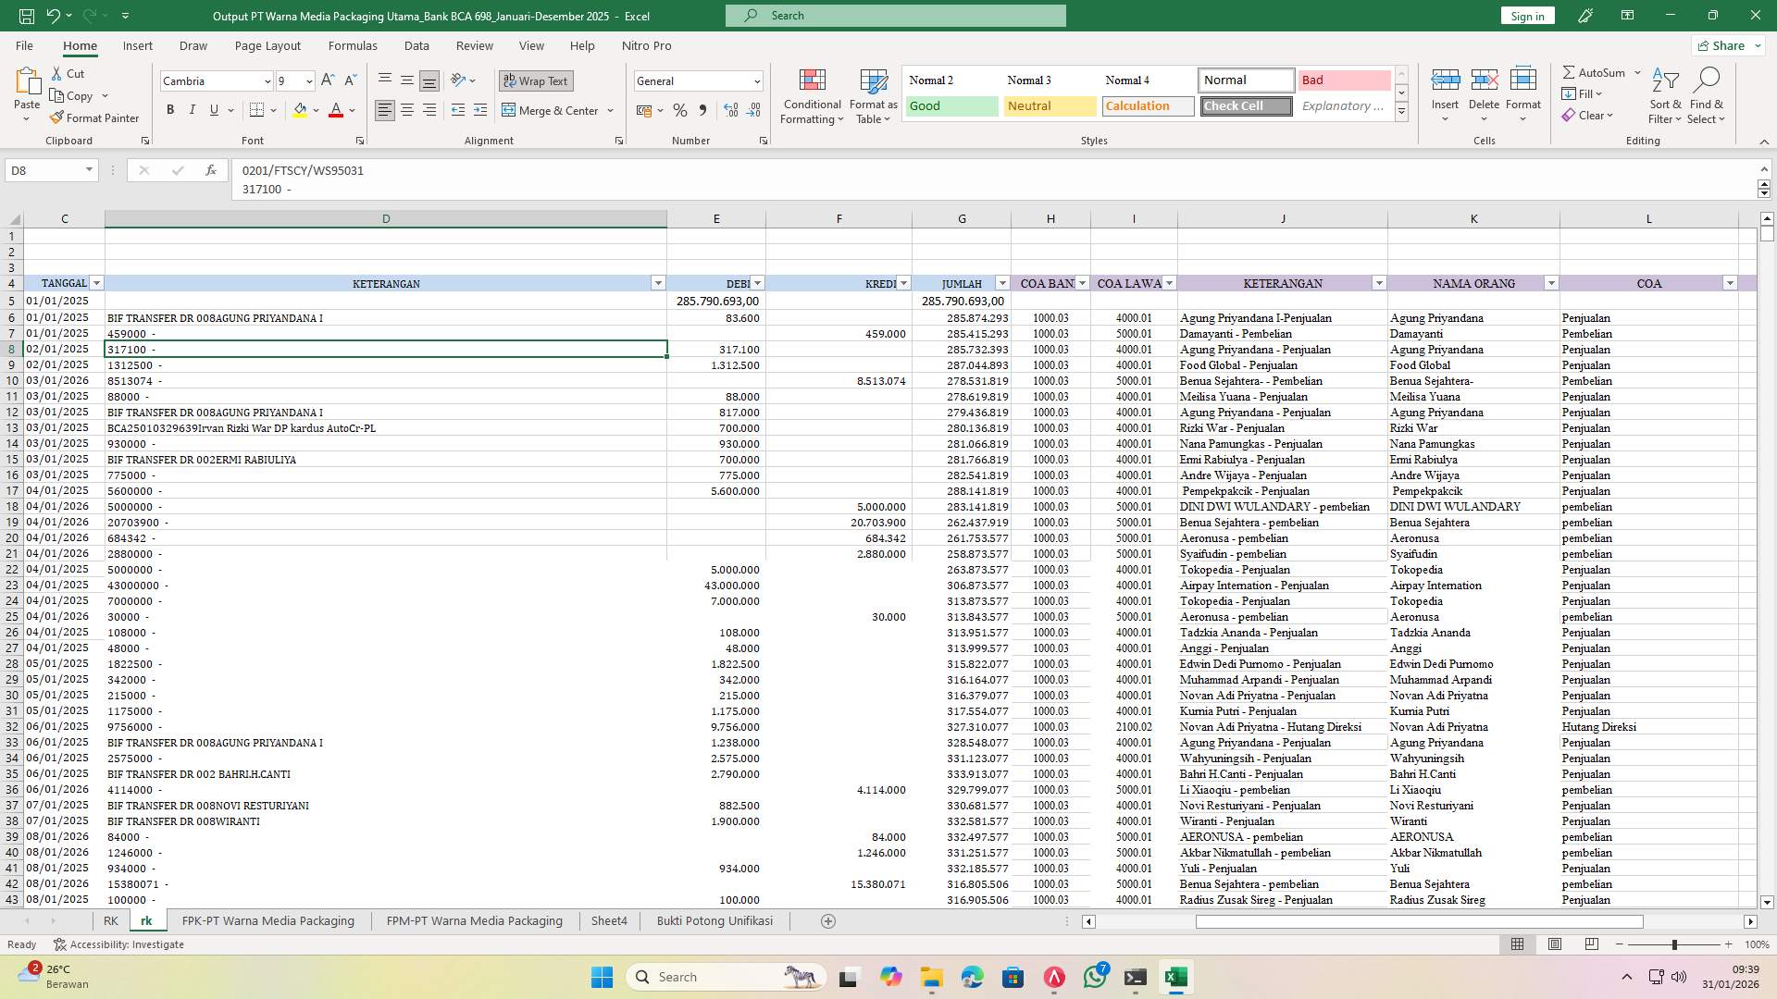The width and height of the screenshot is (1777, 999).
Task: Click the Sign in button
Action: pos(1526,16)
